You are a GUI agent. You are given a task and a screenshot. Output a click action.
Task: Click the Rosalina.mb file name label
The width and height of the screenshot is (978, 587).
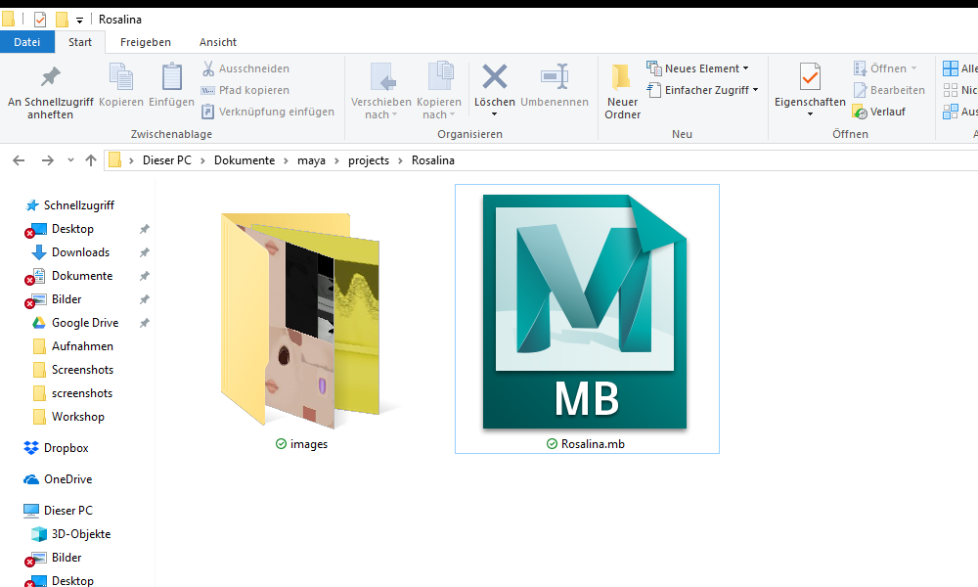593,443
